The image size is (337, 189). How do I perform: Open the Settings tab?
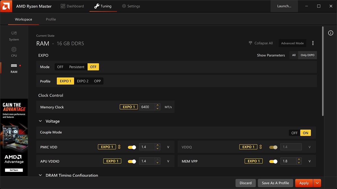131,6
